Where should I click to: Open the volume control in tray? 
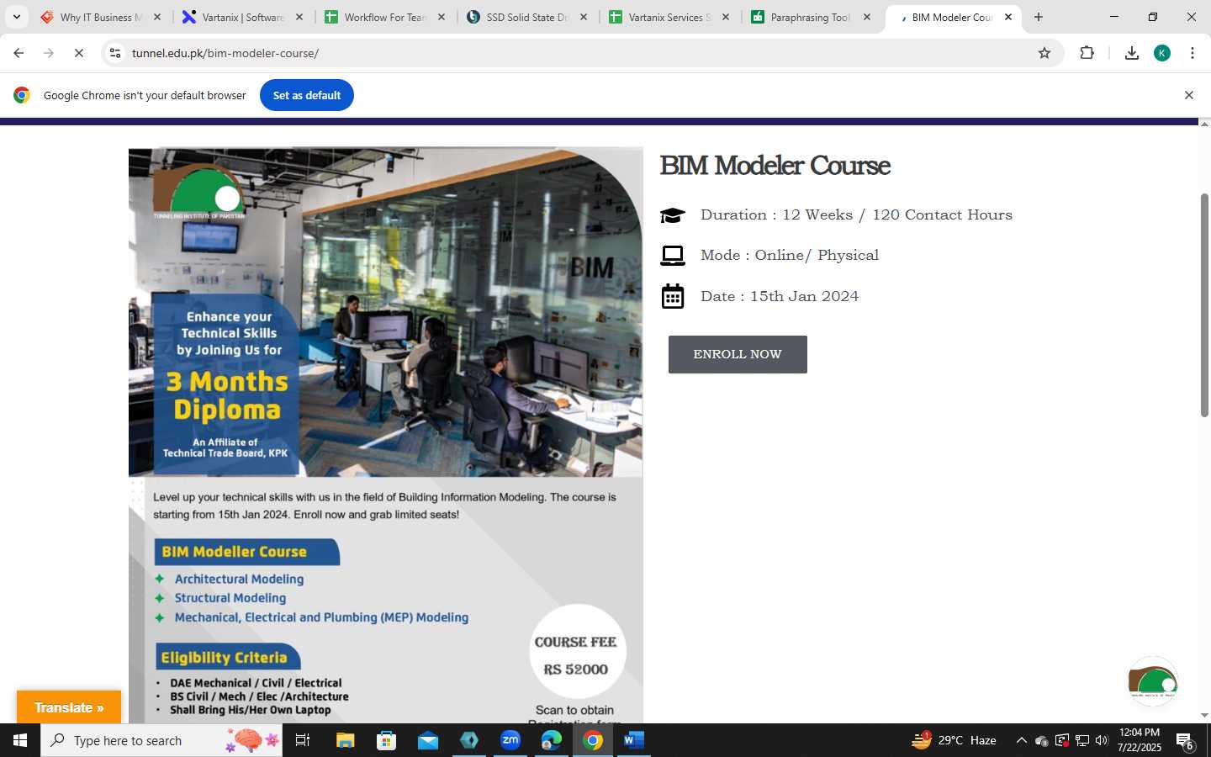pos(1102,740)
